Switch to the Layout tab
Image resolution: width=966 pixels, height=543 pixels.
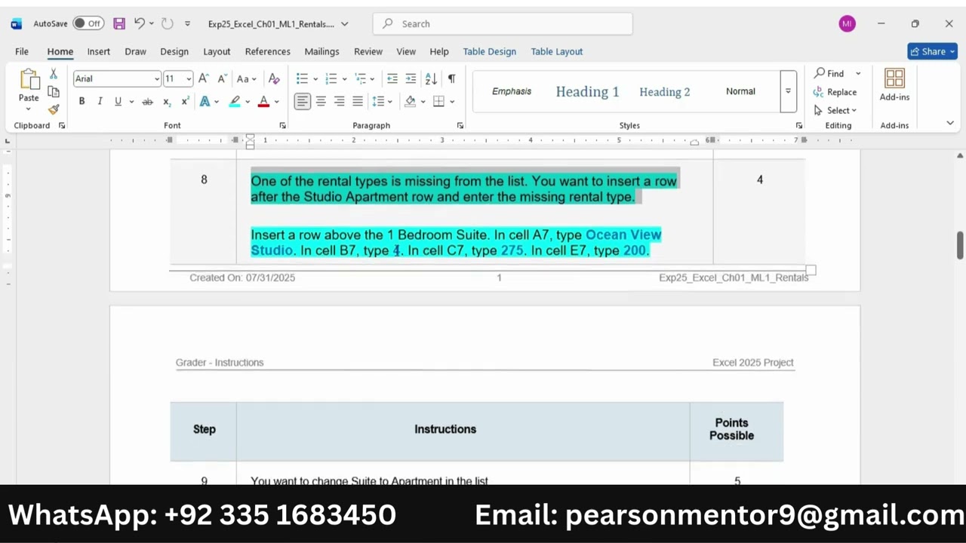(x=217, y=51)
